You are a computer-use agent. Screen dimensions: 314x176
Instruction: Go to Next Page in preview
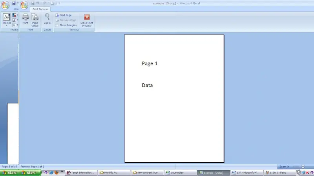point(64,15)
